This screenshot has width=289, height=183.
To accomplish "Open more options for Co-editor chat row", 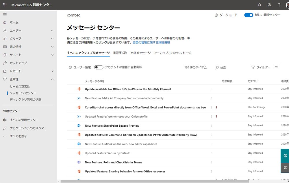I will (x=211, y=107).
